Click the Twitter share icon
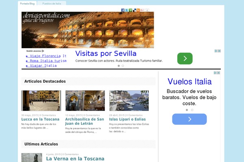 tap(126, 10)
